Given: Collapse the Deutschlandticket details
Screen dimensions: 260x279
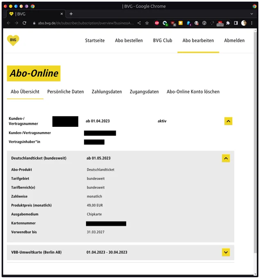Looking at the screenshot, I should (x=226, y=158).
